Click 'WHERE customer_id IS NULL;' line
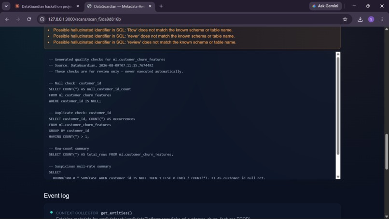 pos(75,101)
